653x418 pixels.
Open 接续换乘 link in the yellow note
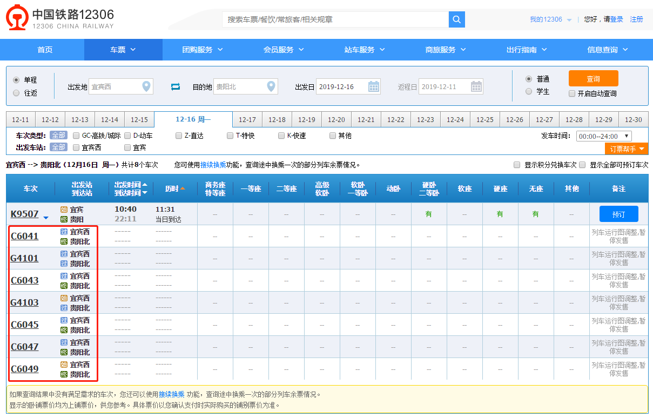tap(172, 394)
